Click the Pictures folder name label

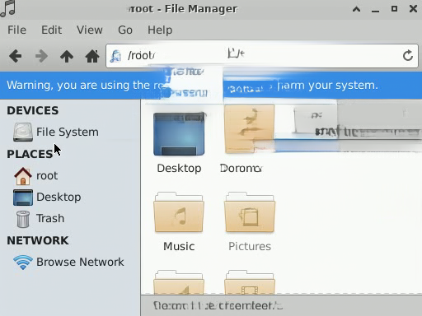[x=250, y=246]
